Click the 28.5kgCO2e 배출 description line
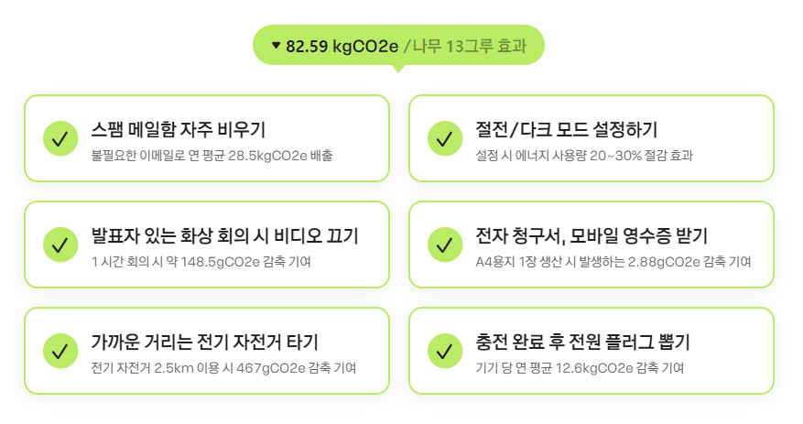This screenshot has height=424, width=803. click(212, 155)
